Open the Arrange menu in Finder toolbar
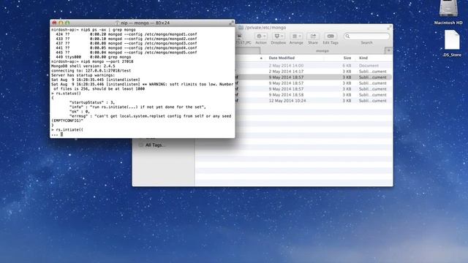The image size is (468, 263). pyautogui.click(x=296, y=36)
